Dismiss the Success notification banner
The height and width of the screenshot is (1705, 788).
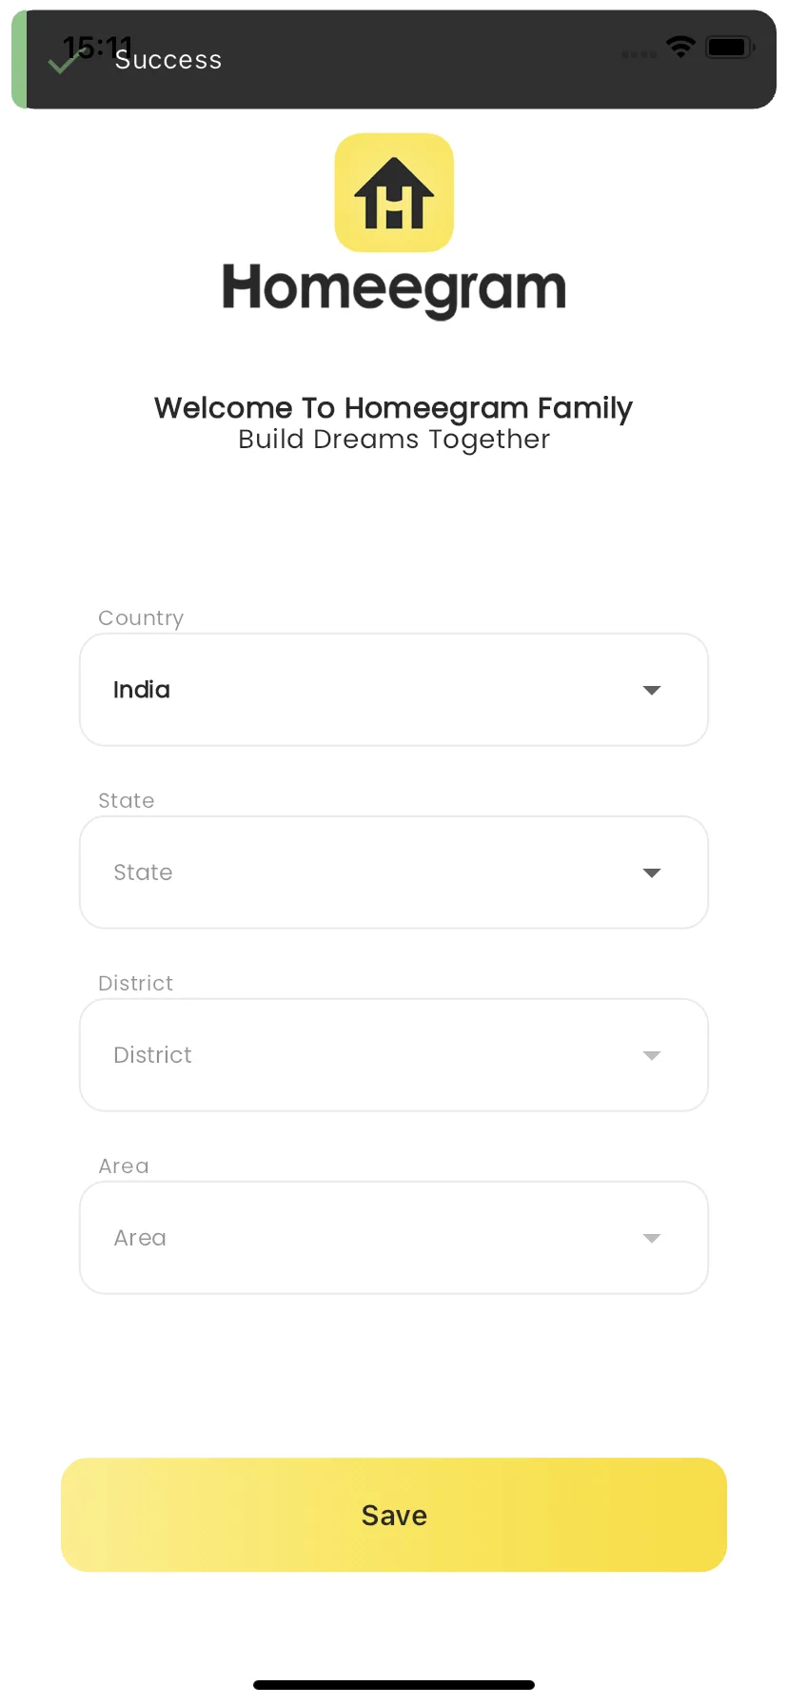point(394,59)
